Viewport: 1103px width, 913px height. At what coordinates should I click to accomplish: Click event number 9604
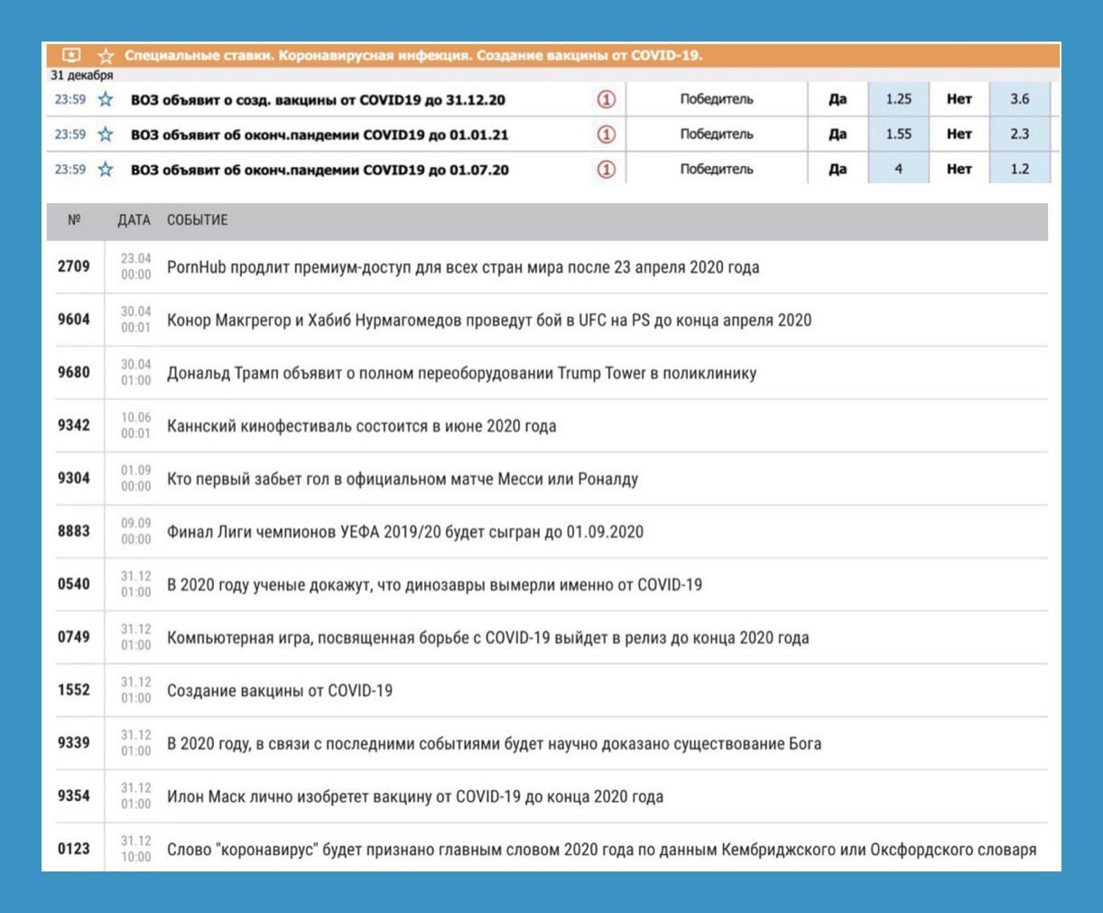pos(74,320)
